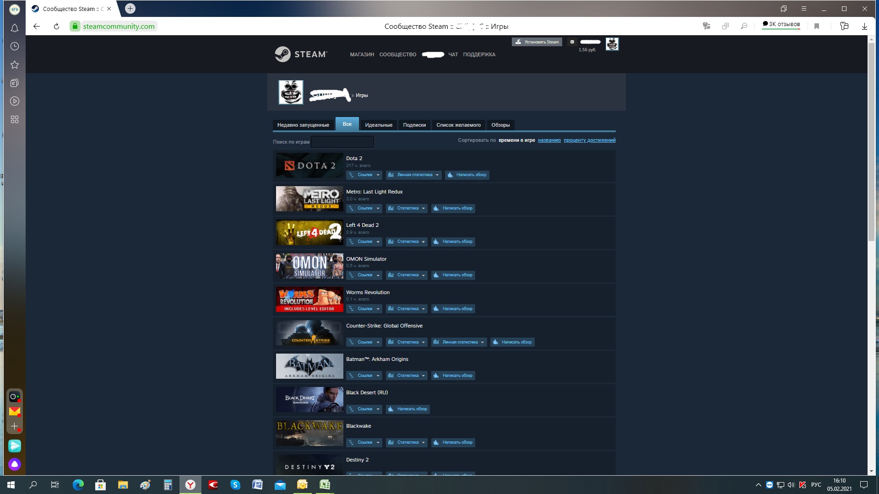Open browser downloads arrow icon

864,26
